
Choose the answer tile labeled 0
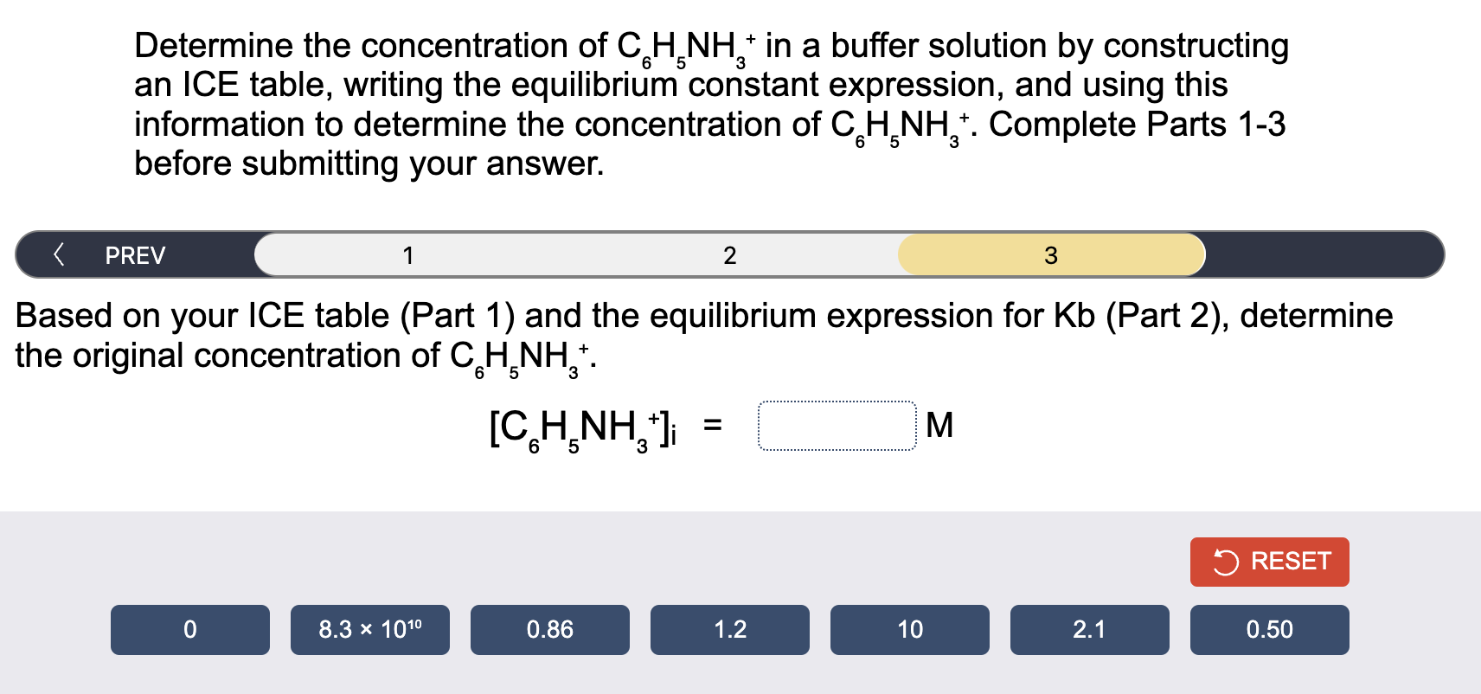(189, 629)
